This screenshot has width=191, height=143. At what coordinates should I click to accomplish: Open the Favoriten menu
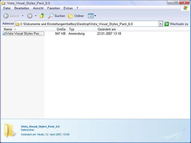pos(54,8)
